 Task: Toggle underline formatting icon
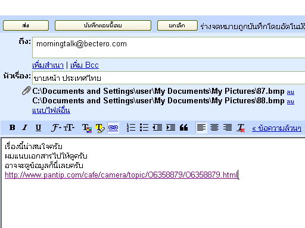click(38, 128)
